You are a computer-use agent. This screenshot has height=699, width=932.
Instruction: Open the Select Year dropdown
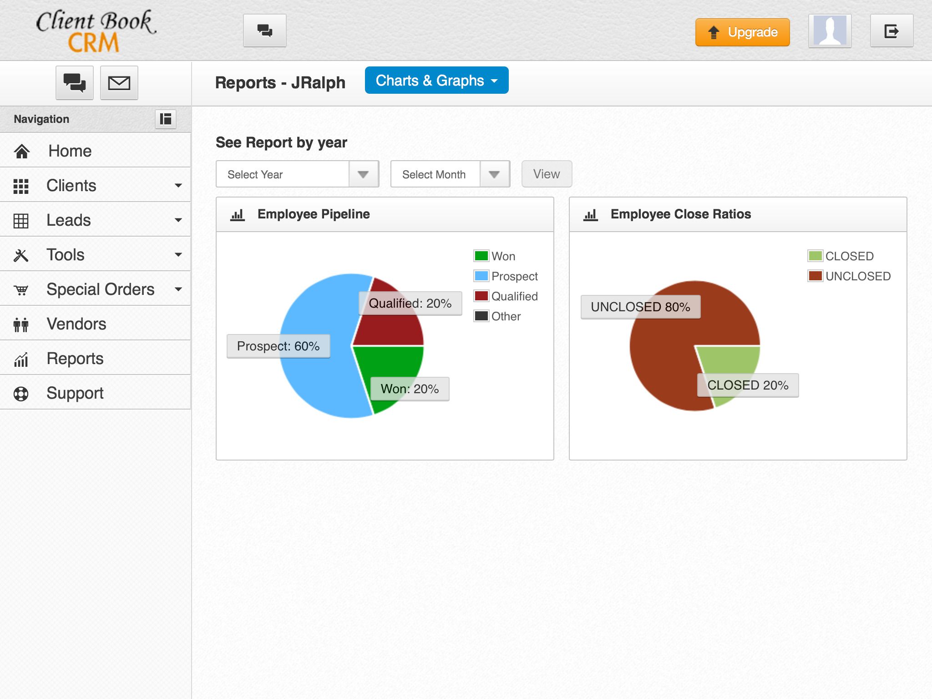pyautogui.click(x=297, y=174)
